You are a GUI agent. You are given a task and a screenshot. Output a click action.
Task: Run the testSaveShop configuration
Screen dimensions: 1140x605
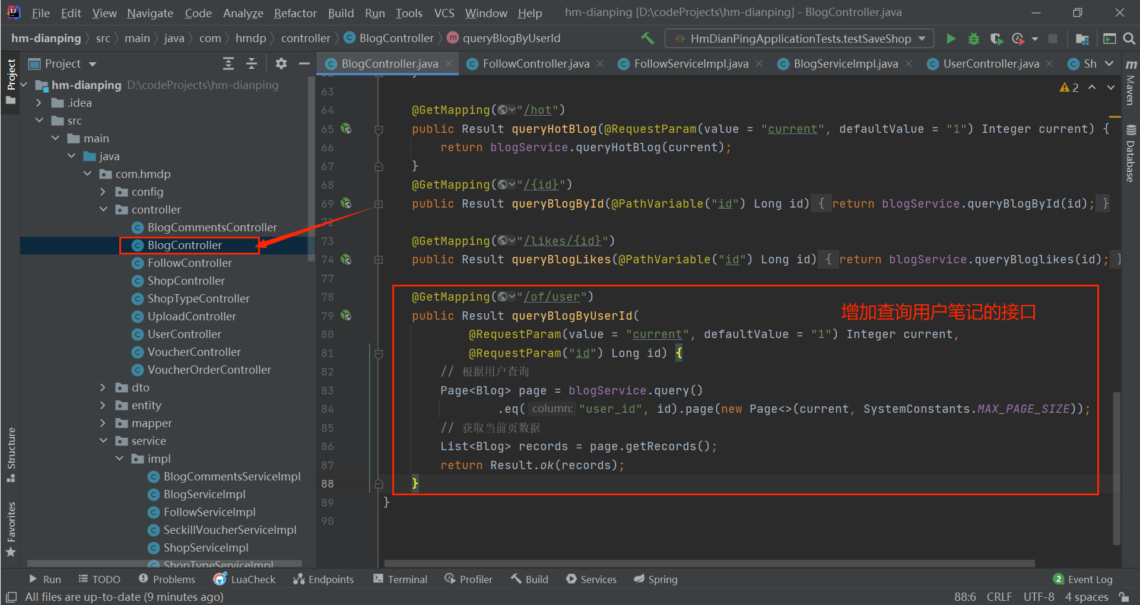click(951, 39)
